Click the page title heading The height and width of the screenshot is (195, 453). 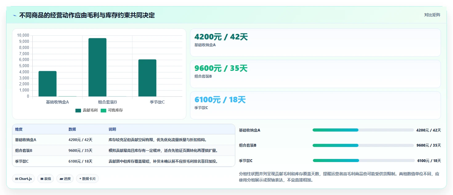tap(87, 15)
